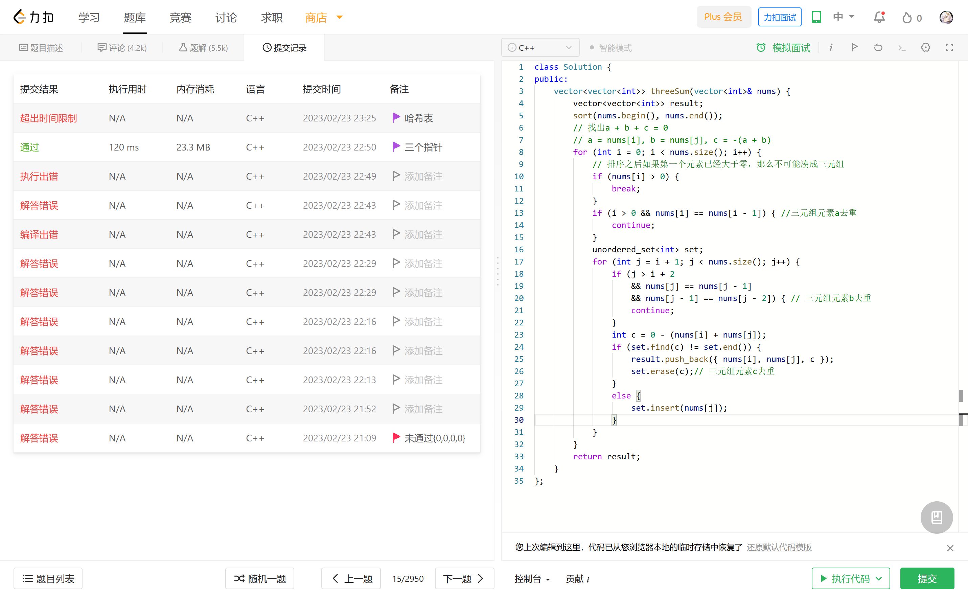Select the 提交记录 tab
The width and height of the screenshot is (968, 596).
point(284,48)
